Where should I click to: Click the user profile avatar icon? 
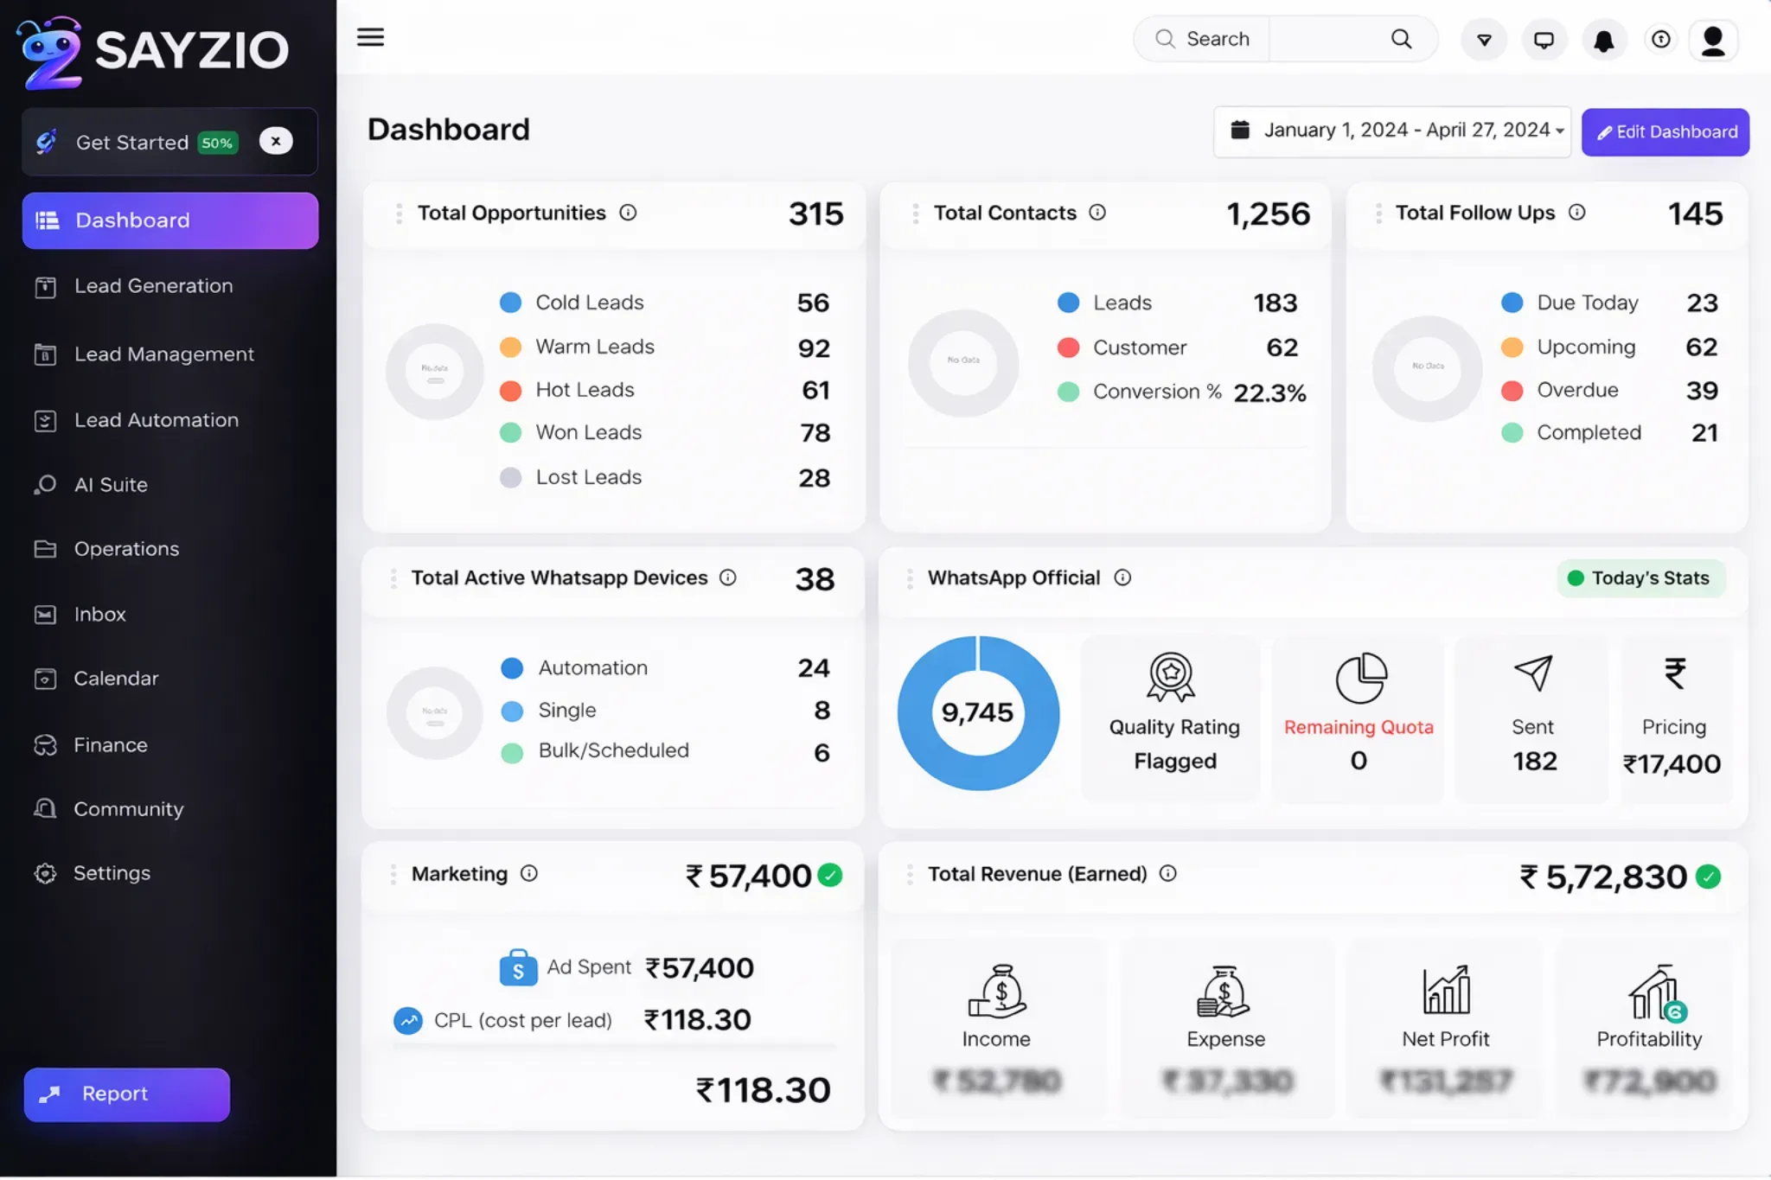[1713, 40]
